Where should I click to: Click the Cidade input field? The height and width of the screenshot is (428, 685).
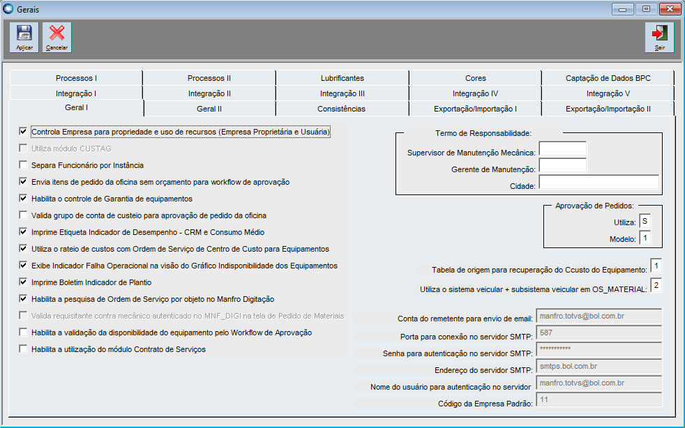click(x=599, y=182)
